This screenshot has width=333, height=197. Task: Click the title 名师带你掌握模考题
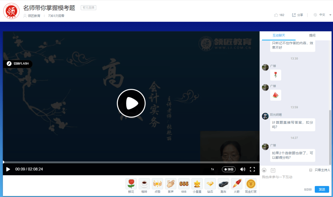point(49,8)
